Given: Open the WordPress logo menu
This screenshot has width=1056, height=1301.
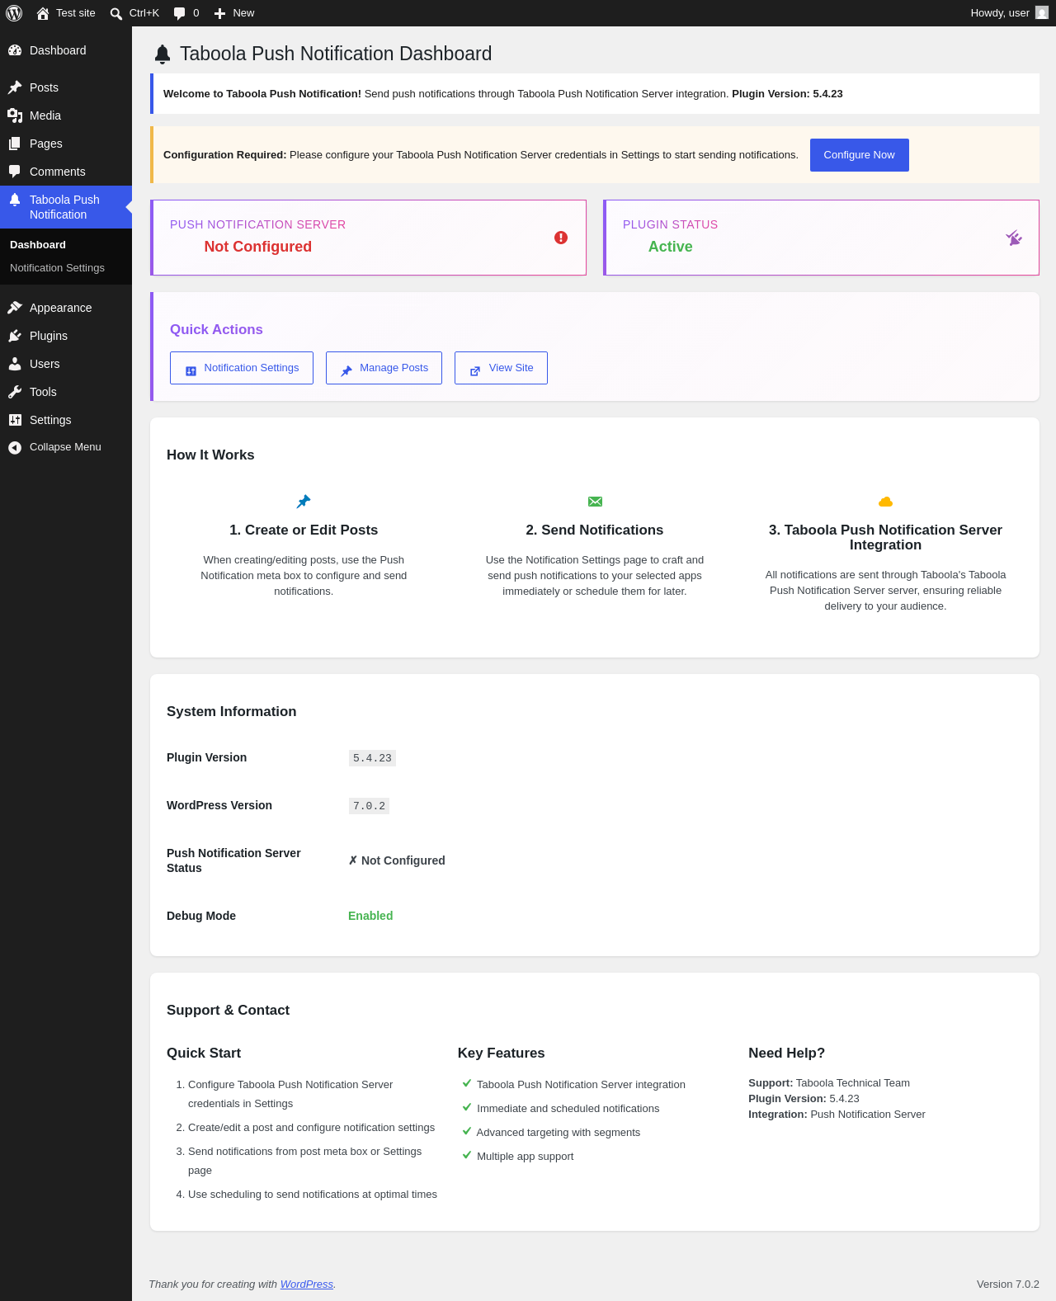Looking at the screenshot, I should coord(14,13).
